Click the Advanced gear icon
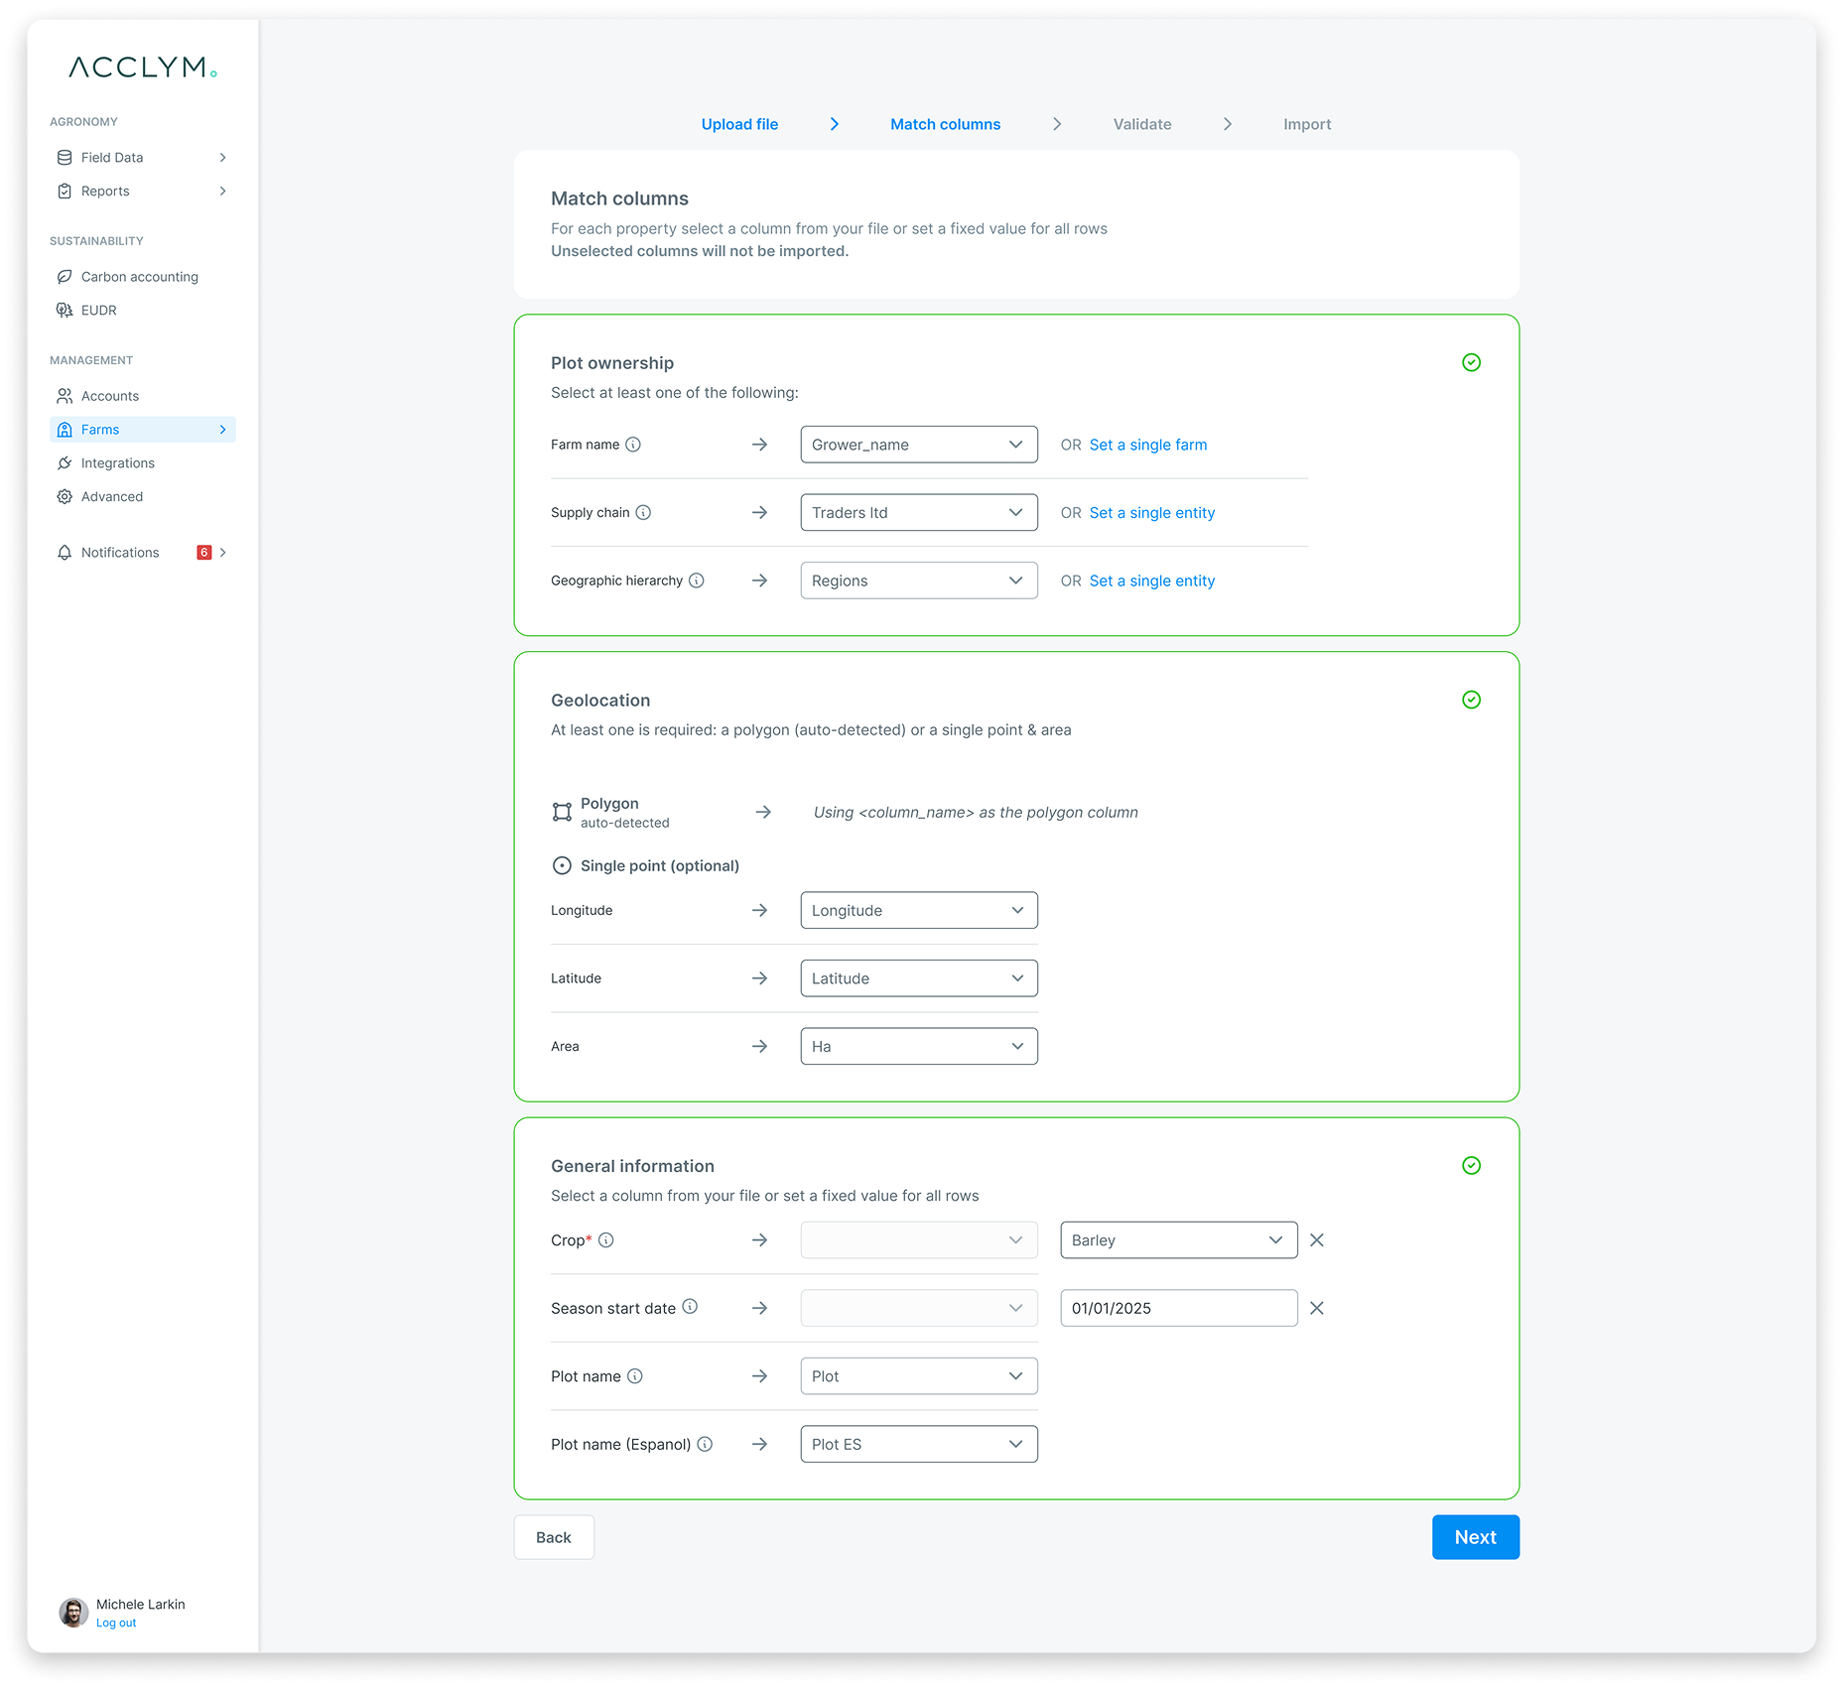Image resolution: width=1842 pixels, height=1686 pixels. pyautogui.click(x=65, y=497)
